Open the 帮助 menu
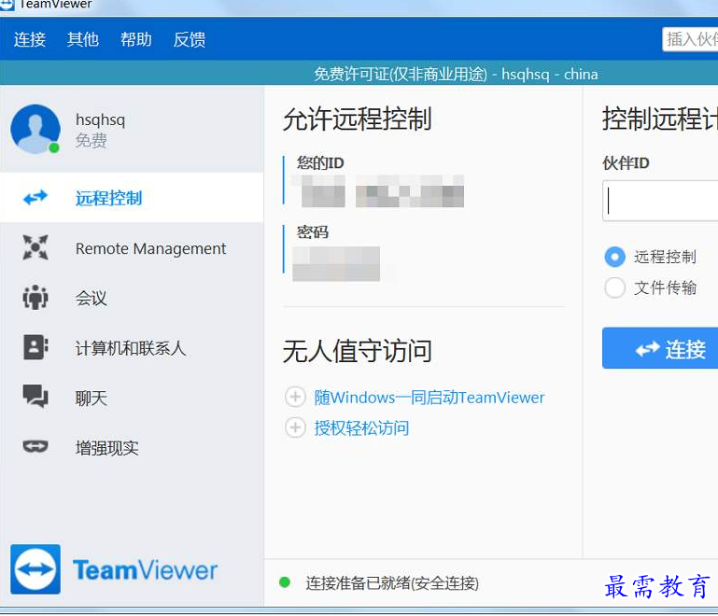Screen dimensions: 718x616 point(136,39)
